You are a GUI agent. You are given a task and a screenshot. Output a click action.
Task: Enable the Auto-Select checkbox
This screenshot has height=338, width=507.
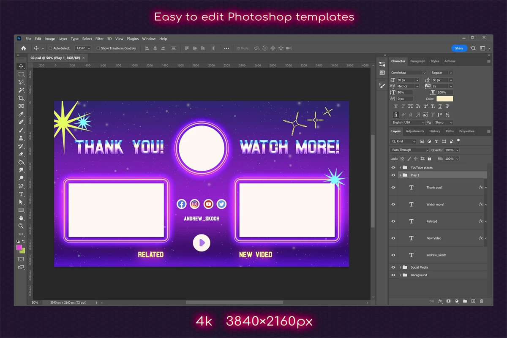click(x=50, y=48)
